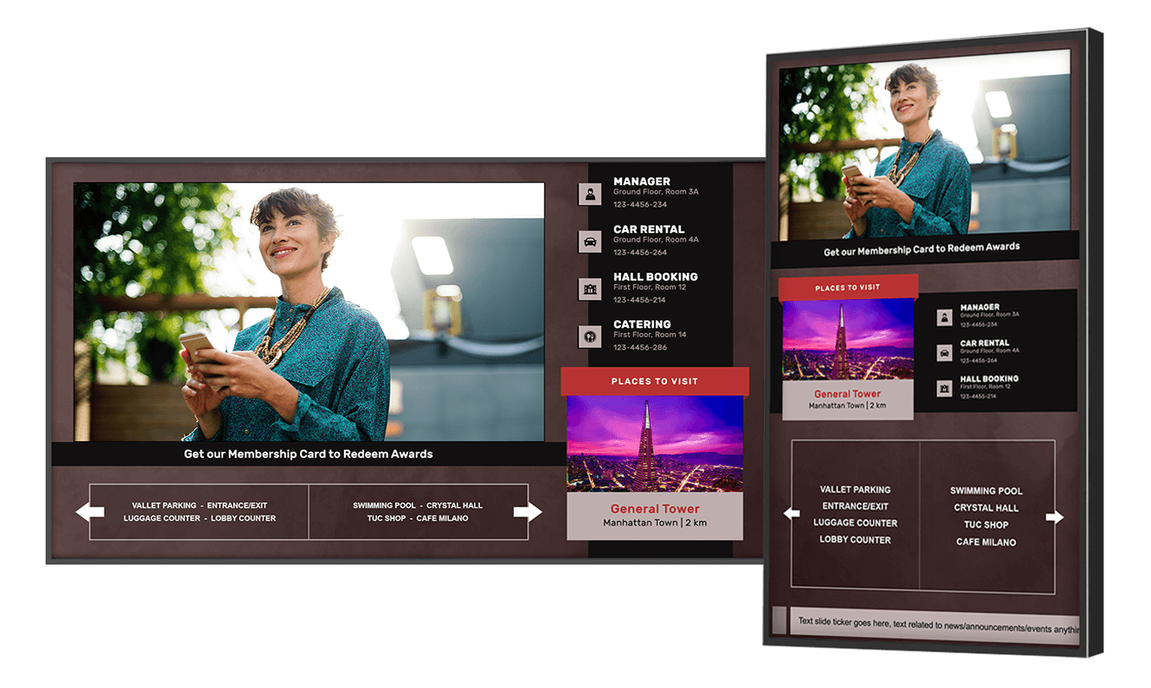The height and width of the screenshot is (688, 1151).
Task: Click the tower photo thumbnail on landscape display
Action: [655, 444]
